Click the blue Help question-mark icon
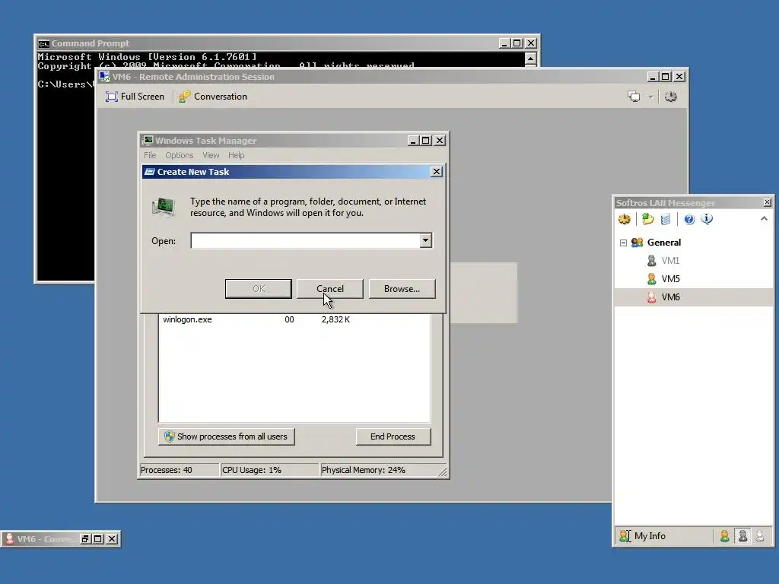Screen dimensions: 779x584 [689, 219]
